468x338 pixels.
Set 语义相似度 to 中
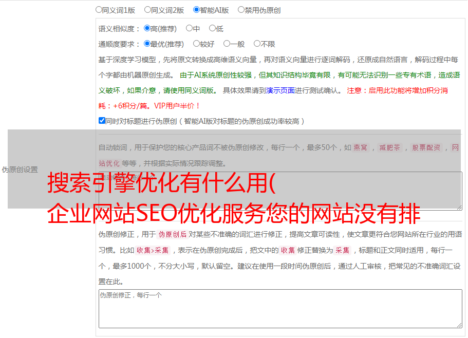pos(189,28)
